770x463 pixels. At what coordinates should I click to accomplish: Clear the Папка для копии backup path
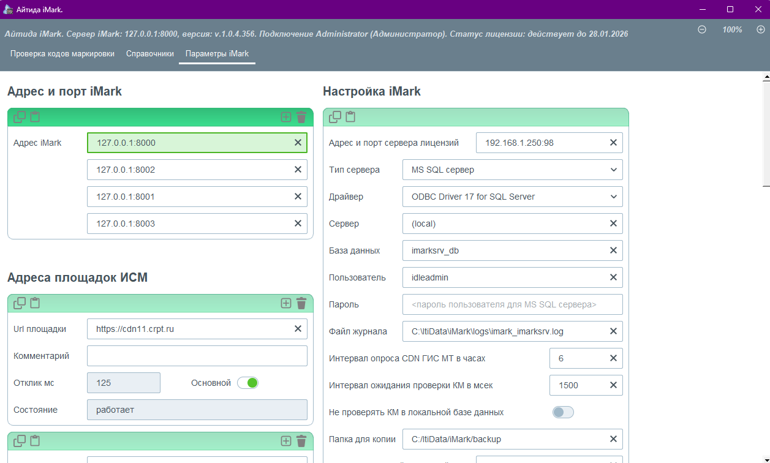click(613, 439)
